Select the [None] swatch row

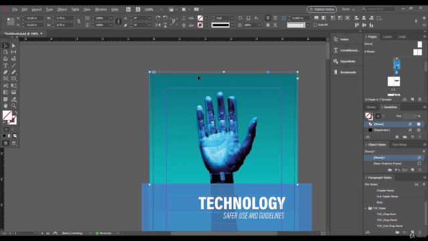tap(394, 124)
